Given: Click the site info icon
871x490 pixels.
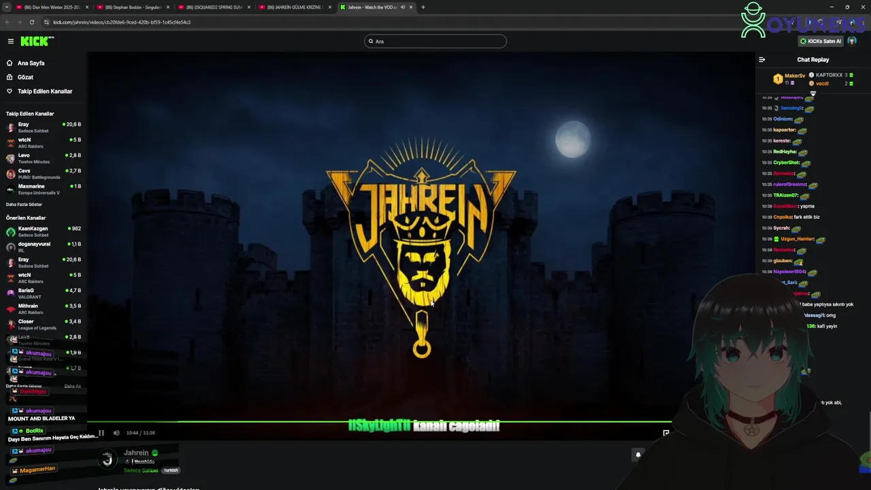Looking at the screenshot, I should (46, 22).
